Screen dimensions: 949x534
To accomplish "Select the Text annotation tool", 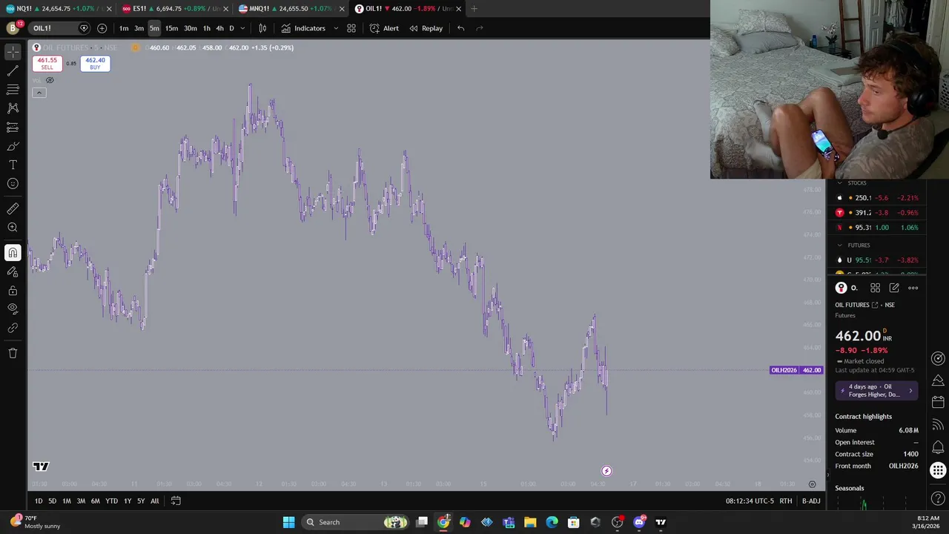I will pos(13,165).
